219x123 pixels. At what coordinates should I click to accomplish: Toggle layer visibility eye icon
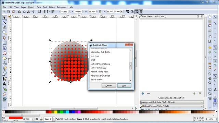(37, 119)
